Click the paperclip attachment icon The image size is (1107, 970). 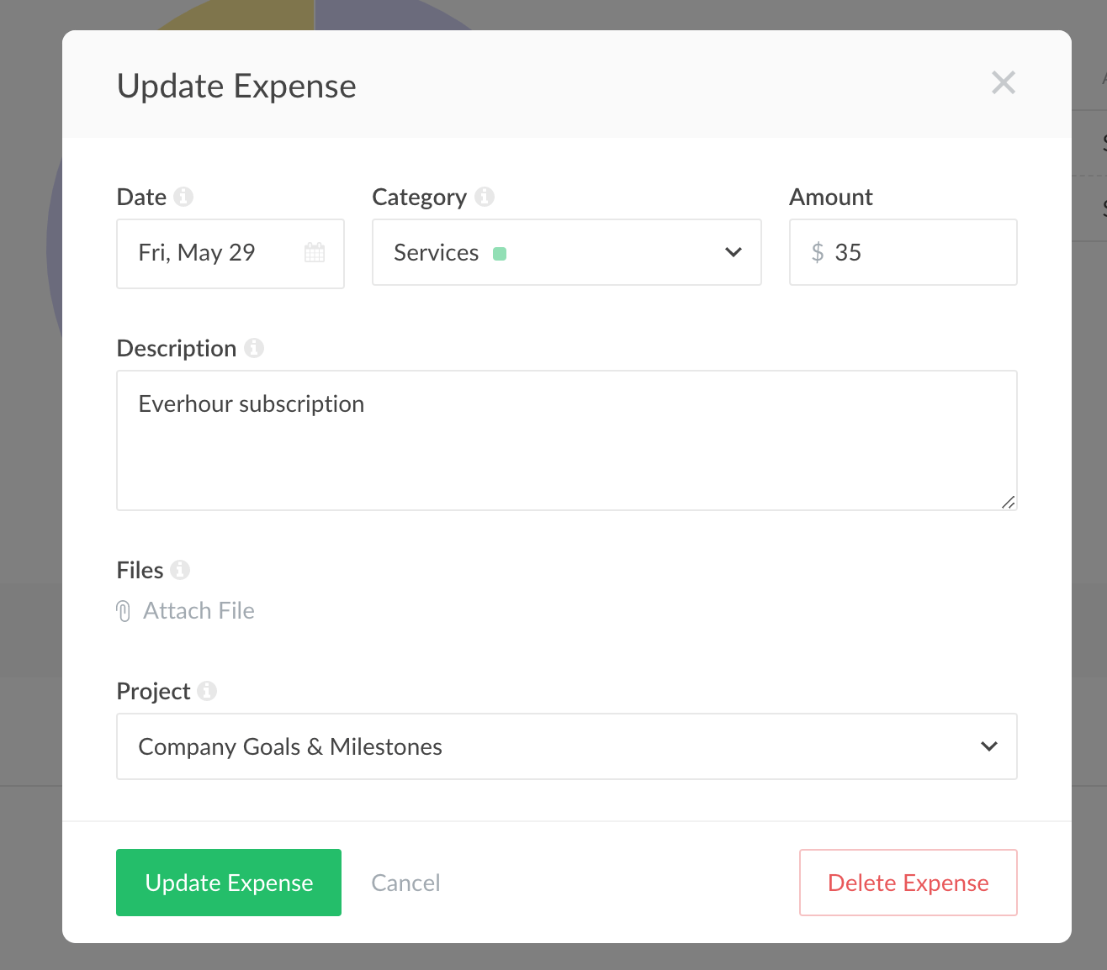[124, 611]
